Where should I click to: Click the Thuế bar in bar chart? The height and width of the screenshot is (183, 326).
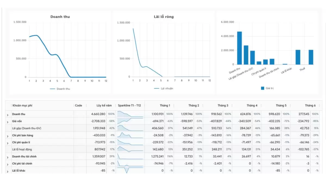(x=311, y=57)
